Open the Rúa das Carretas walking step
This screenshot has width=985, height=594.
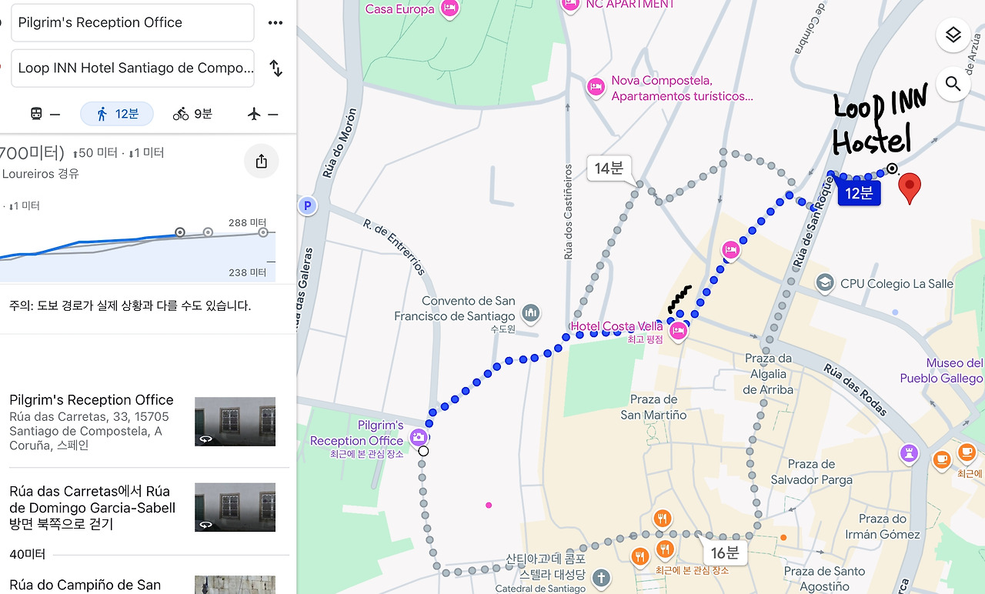point(145,507)
